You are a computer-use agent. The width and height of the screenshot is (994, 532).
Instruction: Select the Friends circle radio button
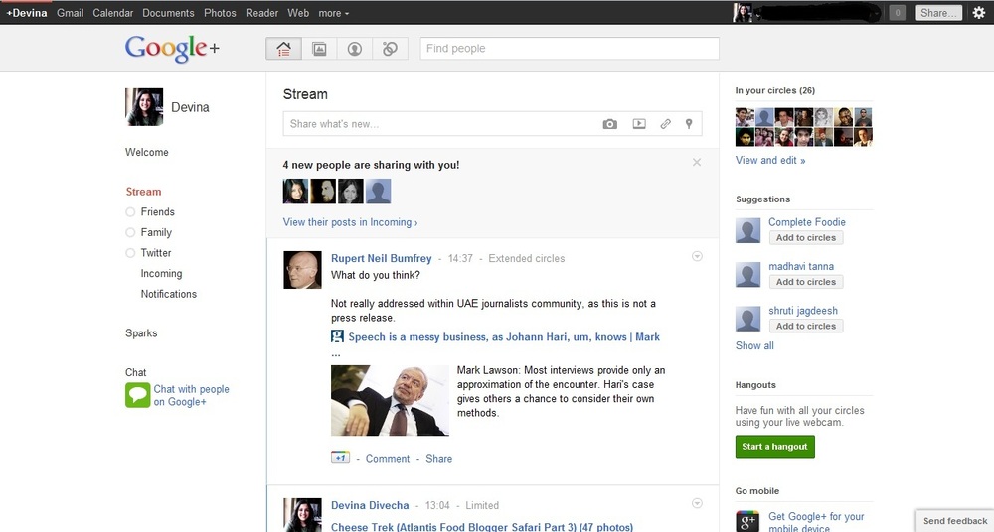130,212
